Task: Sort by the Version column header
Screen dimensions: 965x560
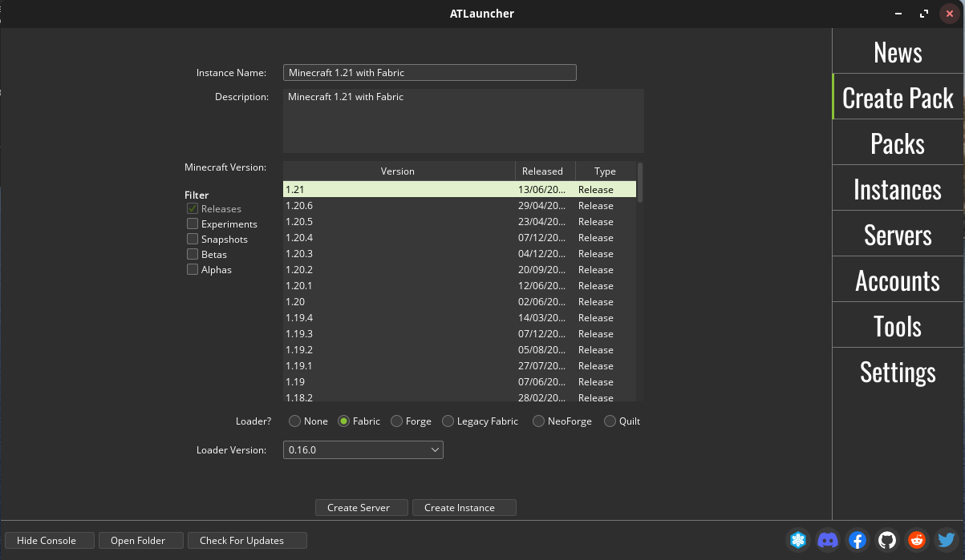Action: [399, 171]
